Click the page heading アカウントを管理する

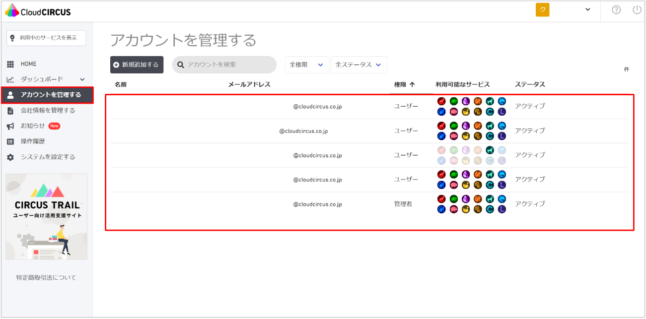[x=183, y=40]
